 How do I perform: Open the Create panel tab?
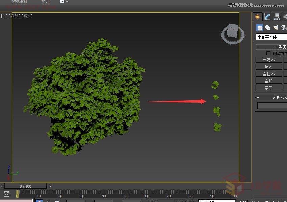[x=258, y=17]
